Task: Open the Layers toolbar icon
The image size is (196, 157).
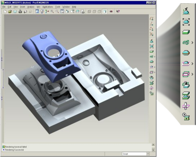Action: (x=78, y=12)
